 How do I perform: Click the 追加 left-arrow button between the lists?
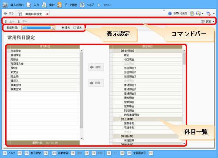(x=96, y=67)
